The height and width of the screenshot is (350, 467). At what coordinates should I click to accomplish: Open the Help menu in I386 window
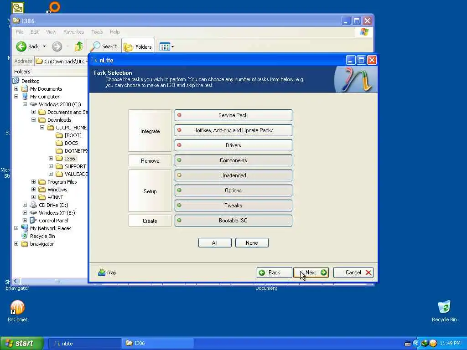[114, 32]
